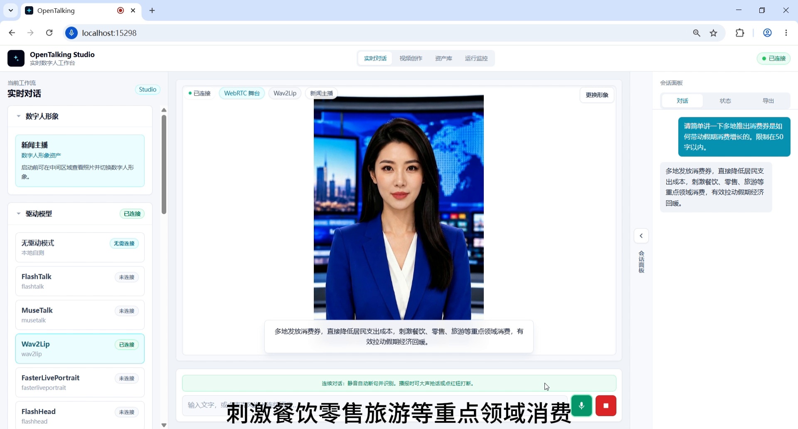
Task: Click the assistant reply bubble
Action: 716,187
